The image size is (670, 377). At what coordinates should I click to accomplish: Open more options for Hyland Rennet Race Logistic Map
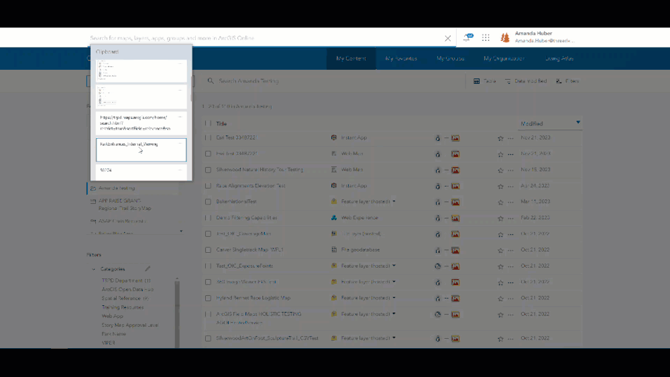tap(510, 299)
